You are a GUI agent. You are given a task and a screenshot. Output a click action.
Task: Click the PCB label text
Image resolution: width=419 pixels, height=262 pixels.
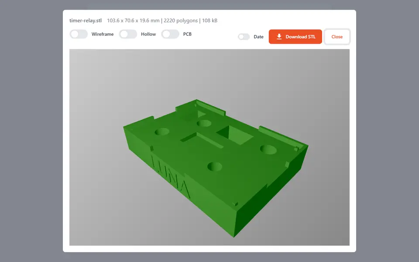187,34
